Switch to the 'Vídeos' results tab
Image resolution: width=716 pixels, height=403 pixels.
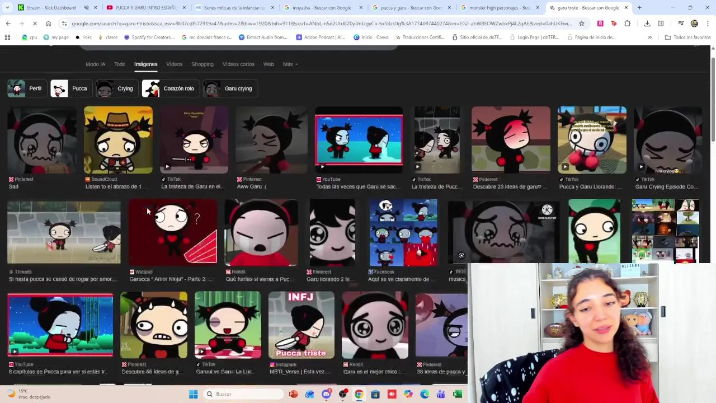click(x=174, y=64)
